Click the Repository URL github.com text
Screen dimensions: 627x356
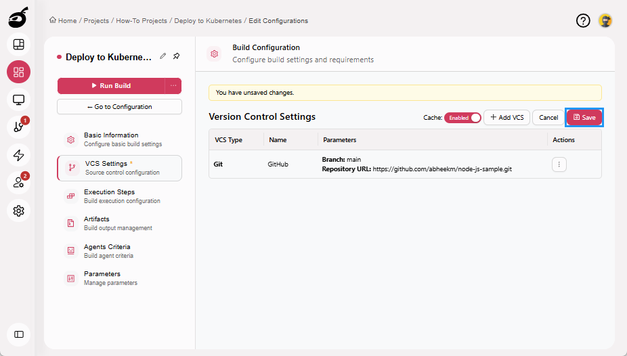click(417, 169)
